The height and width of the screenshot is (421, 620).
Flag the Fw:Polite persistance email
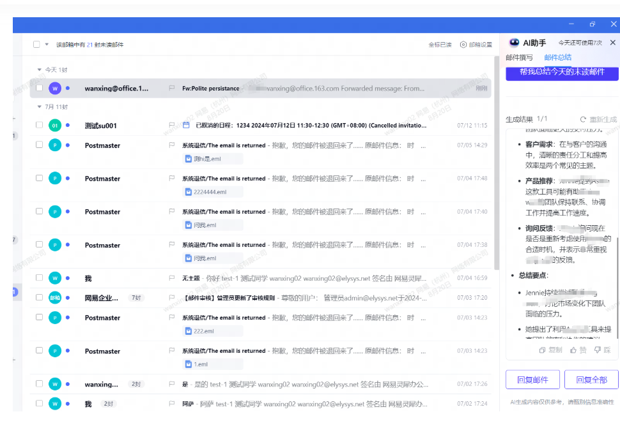coord(171,88)
